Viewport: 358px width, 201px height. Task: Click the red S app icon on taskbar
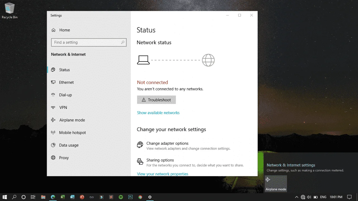[111, 197]
